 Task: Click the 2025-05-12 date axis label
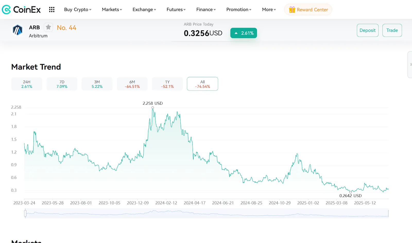point(365,203)
